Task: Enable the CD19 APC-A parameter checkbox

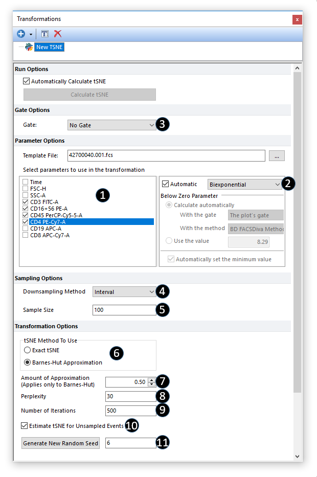Action: (x=26, y=229)
